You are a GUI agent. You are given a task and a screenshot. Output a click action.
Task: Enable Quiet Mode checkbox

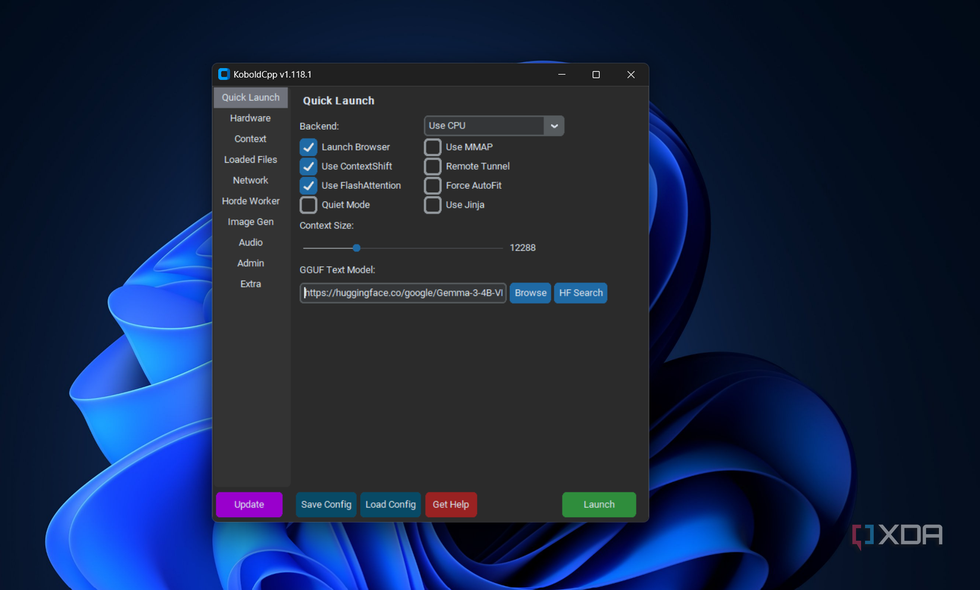pos(308,205)
